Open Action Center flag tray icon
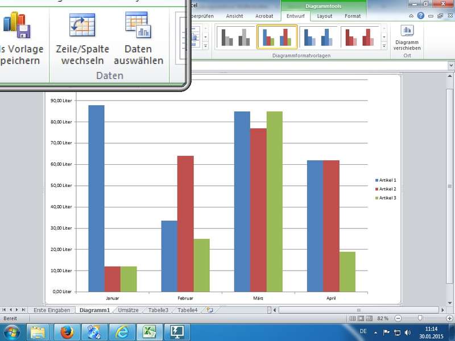Viewport: 455px width, 341px height. tap(386, 332)
